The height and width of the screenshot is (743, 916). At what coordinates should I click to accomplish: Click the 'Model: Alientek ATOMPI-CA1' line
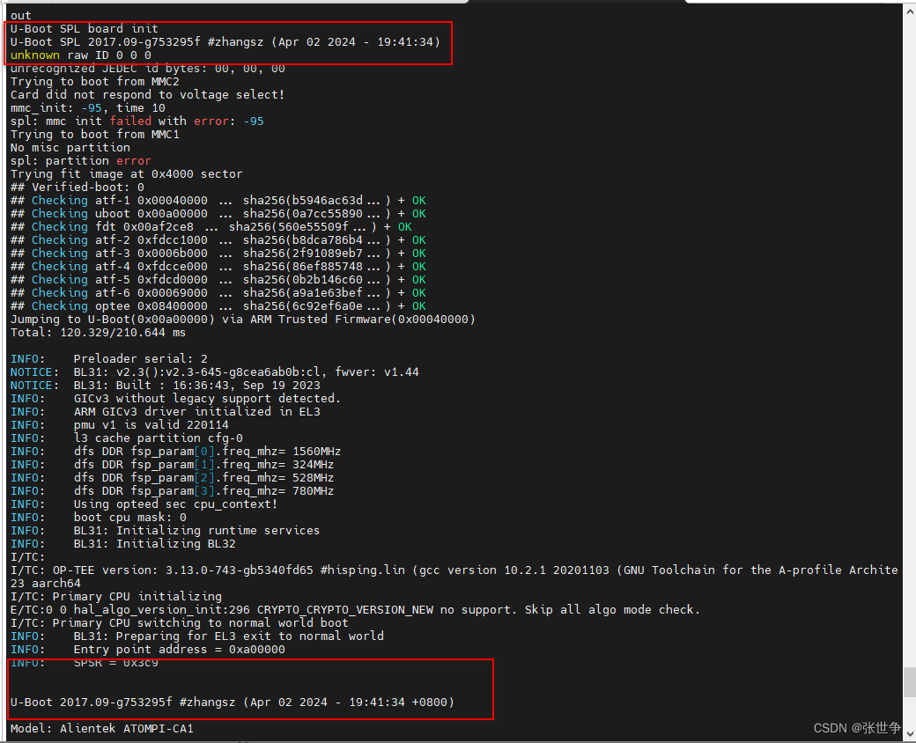point(101,728)
